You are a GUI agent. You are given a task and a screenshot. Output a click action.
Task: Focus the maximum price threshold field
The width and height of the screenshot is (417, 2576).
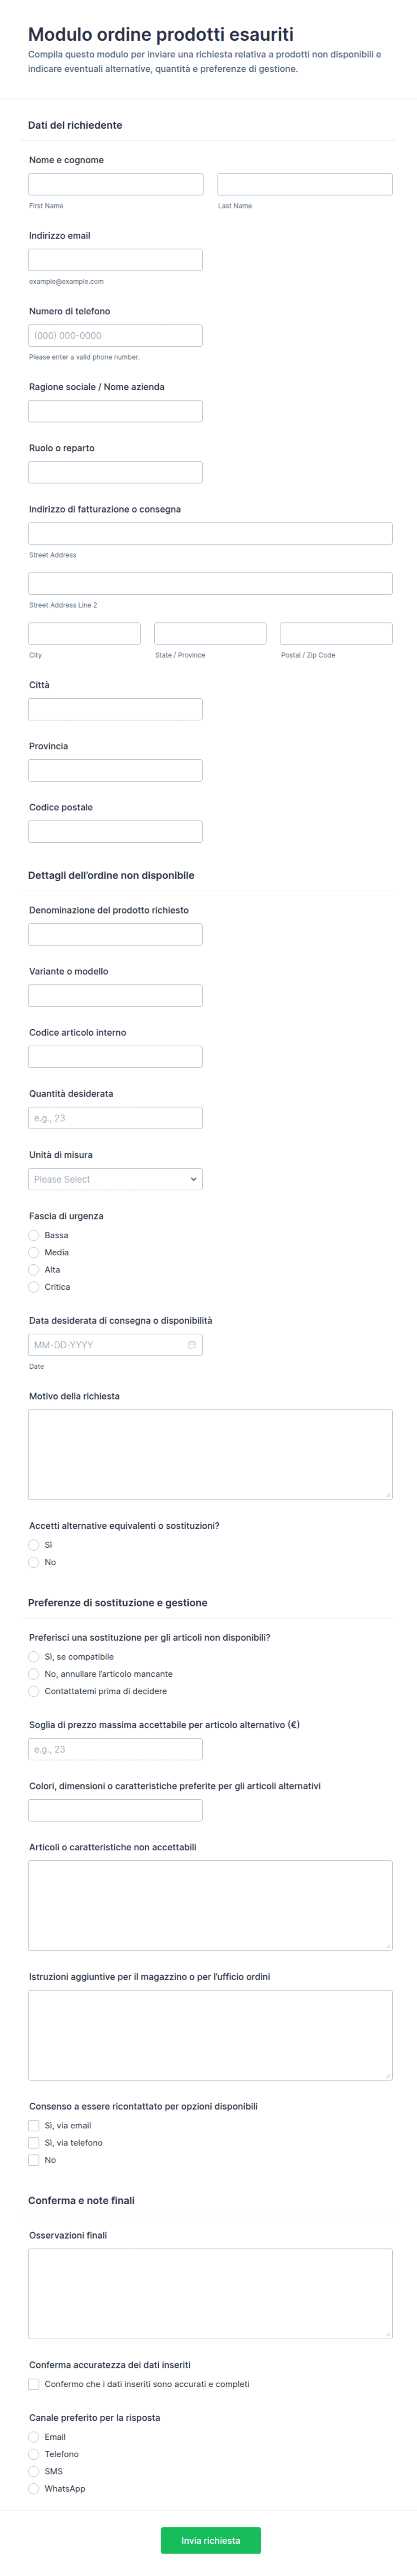point(115,1749)
